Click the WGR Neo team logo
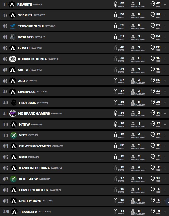The width and height of the screenshot is (169, 216). (13, 37)
